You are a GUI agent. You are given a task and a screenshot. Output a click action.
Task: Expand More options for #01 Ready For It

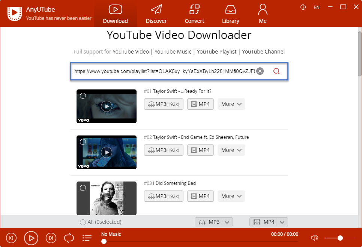click(231, 104)
